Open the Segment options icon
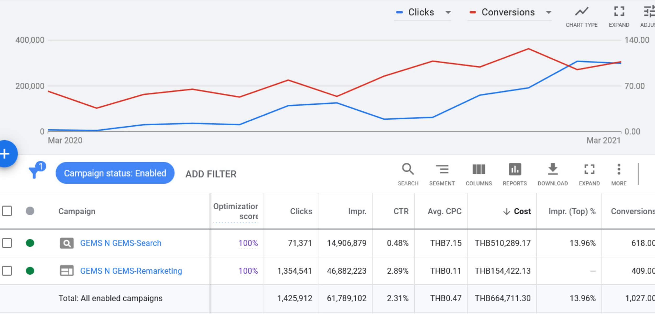655x314 pixels. [x=442, y=170]
